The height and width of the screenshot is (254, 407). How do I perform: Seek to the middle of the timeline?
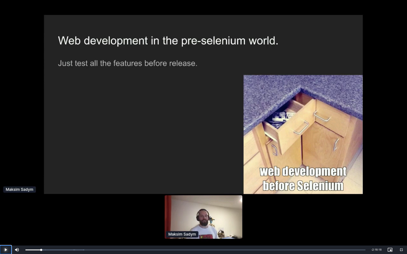195,250
